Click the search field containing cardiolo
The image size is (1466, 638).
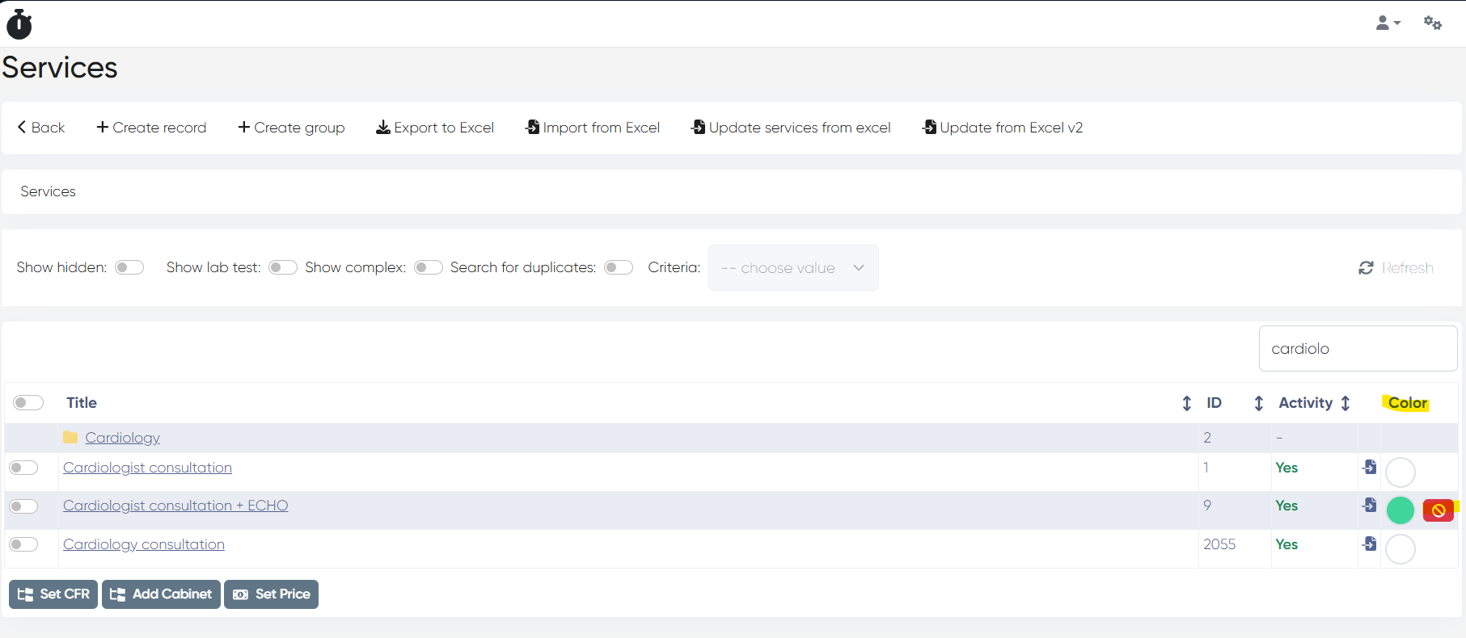point(1357,349)
